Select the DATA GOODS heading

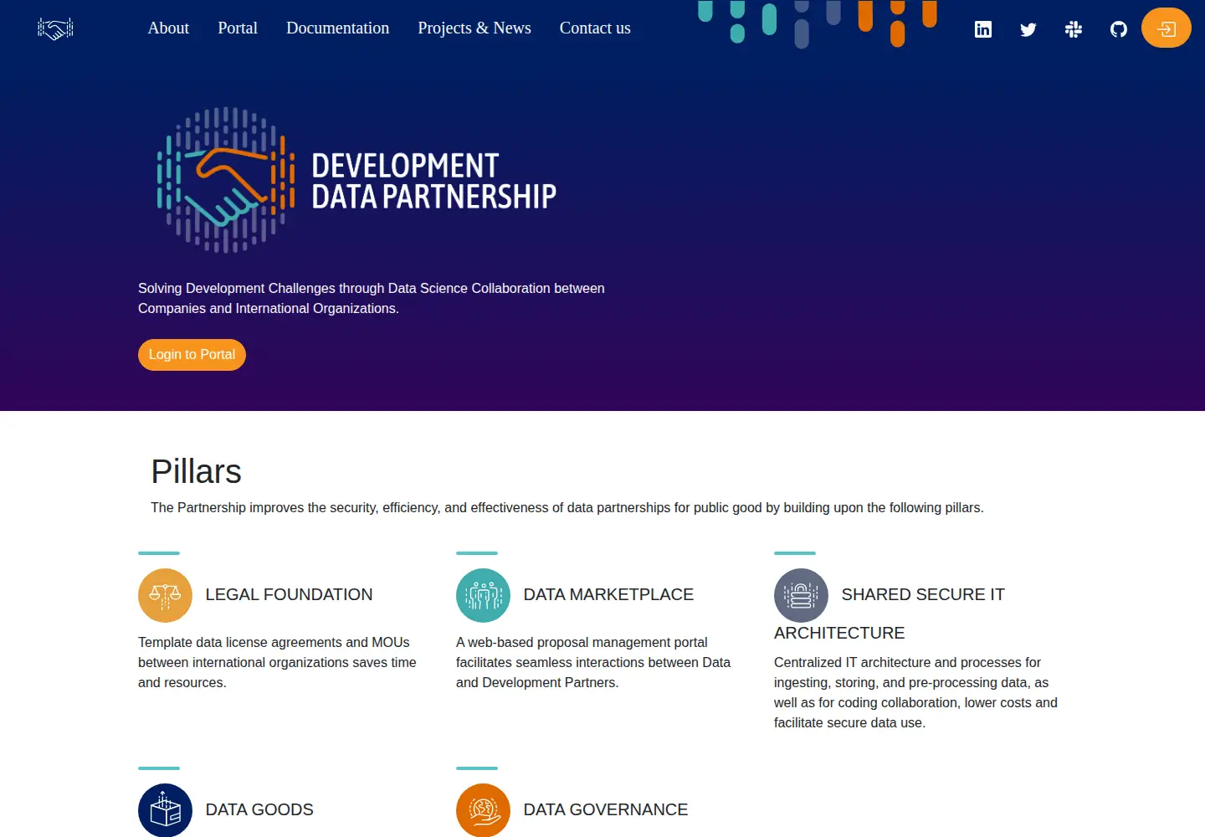click(x=259, y=809)
